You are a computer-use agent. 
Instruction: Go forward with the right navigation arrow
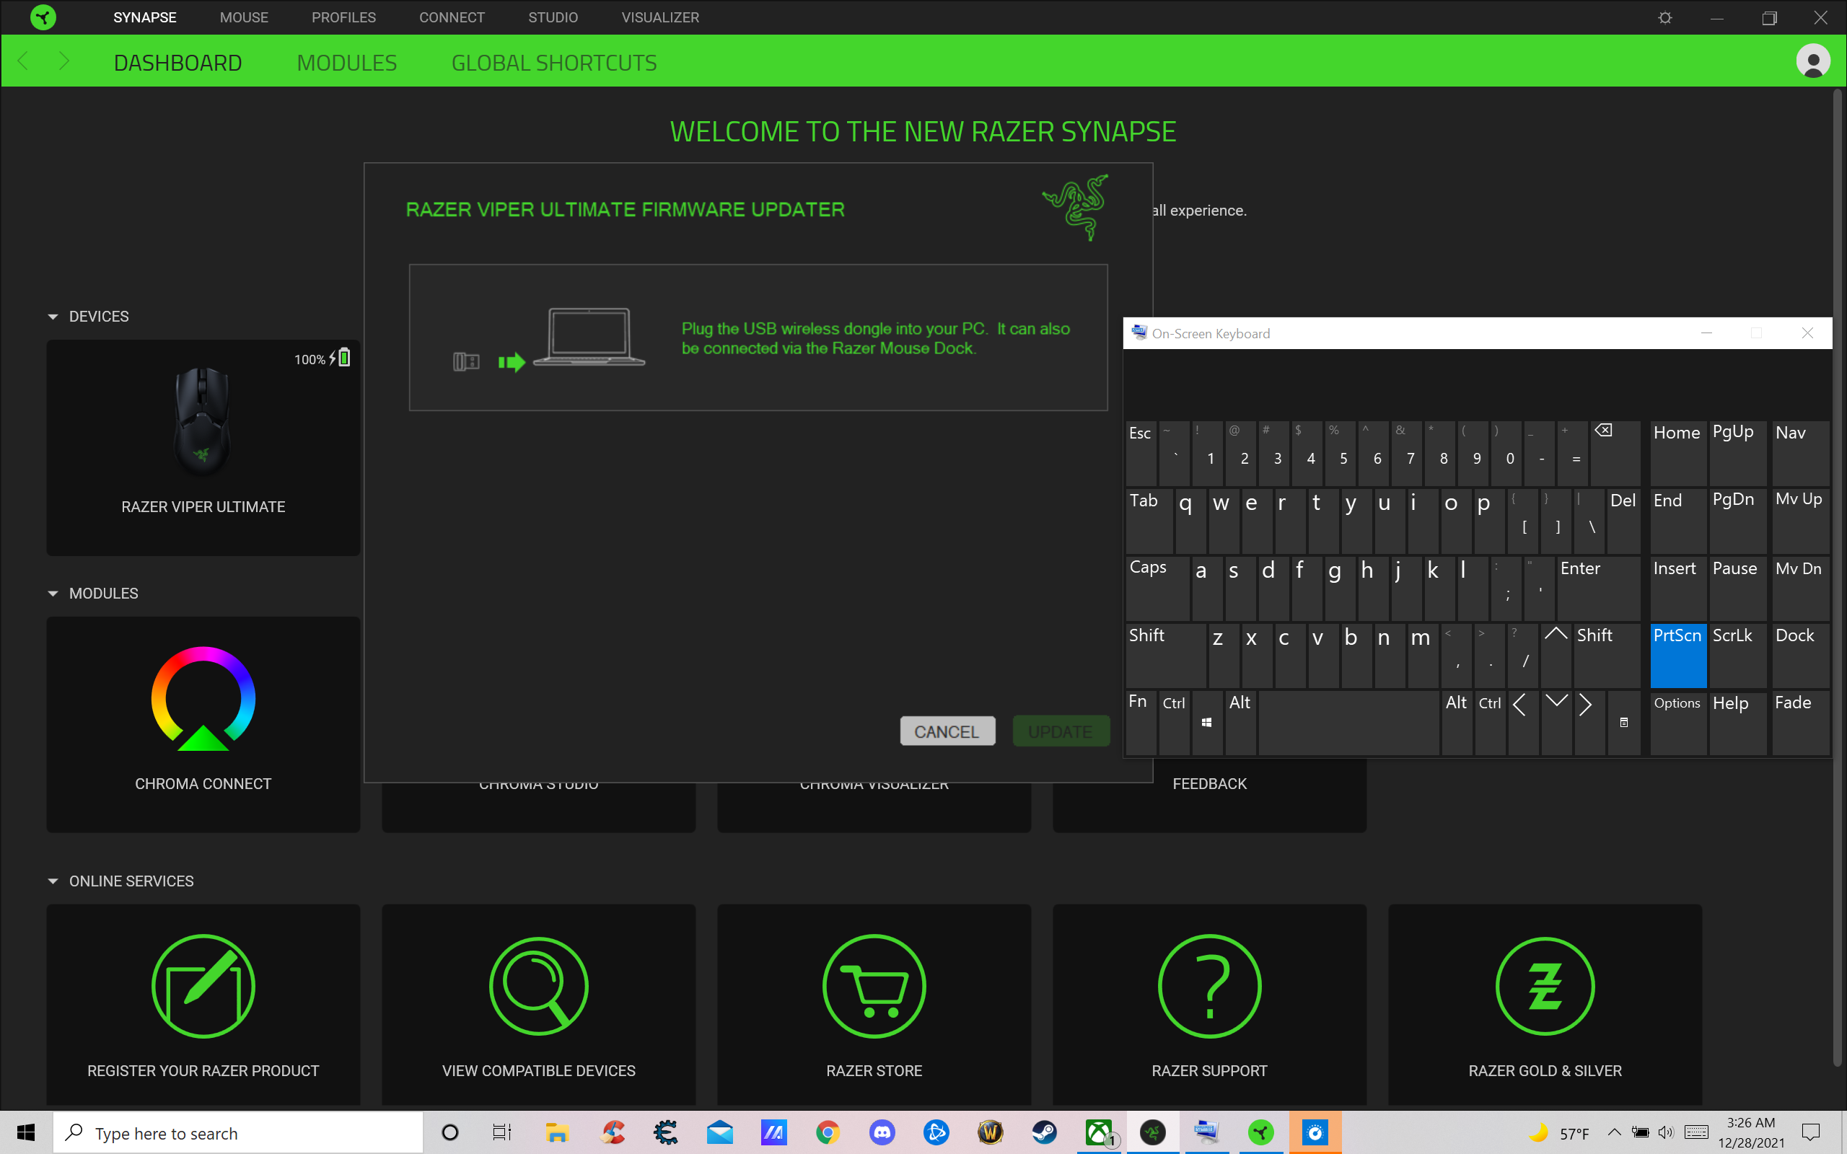[64, 61]
